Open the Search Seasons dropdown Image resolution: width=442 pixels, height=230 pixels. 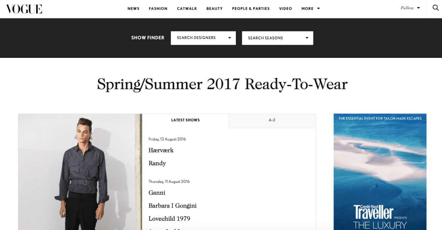pyautogui.click(x=277, y=38)
